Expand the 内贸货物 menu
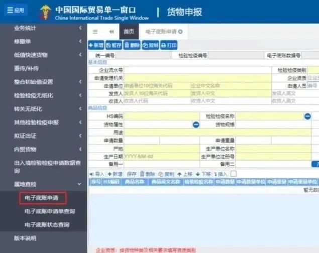This screenshot has width=319, height=253. click(x=44, y=150)
